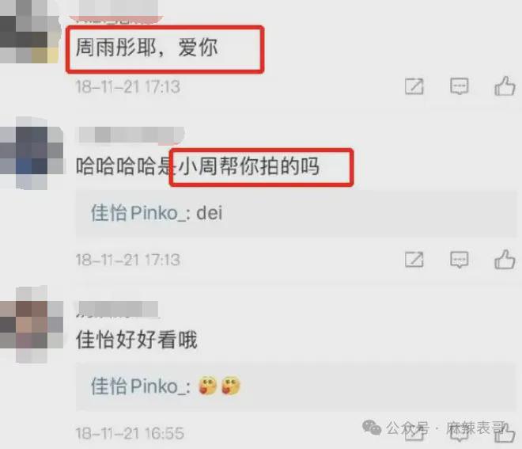This screenshot has width=522, height=449.
Task: Open the second commenter's blurred username
Action: [131, 135]
